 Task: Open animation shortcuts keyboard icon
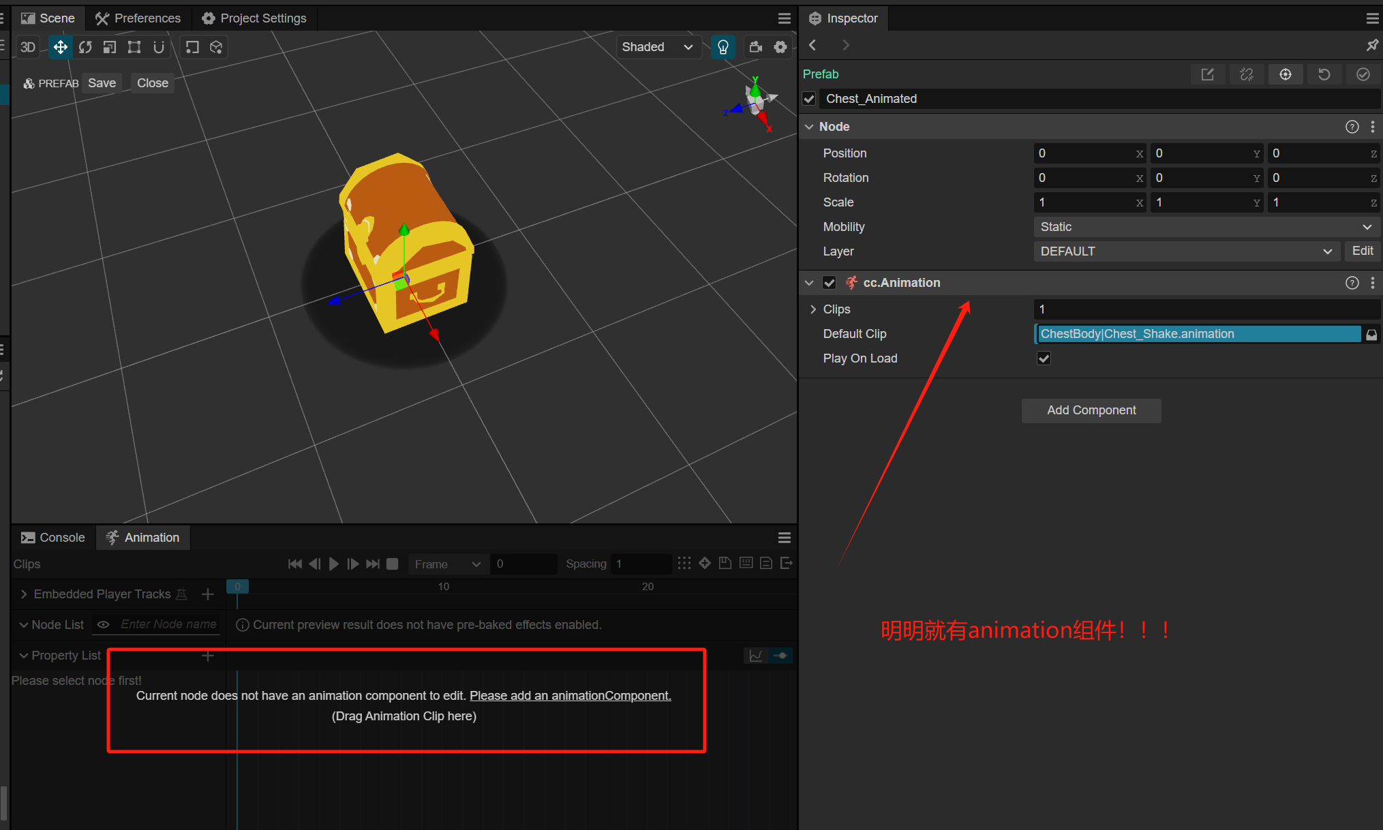[746, 563]
